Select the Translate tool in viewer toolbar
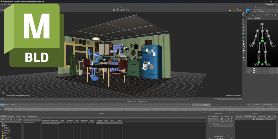The height and width of the screenshot is (139, 278). 244,19
